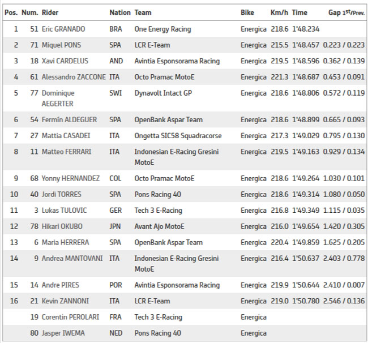Click the SWI nation code
The width and height of the screenshot is (368, 343).
coord(115,93)
